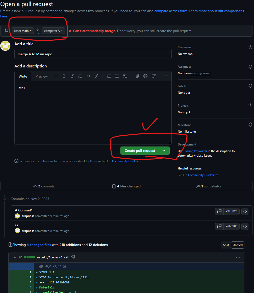This screenshot has height=293, width=254.
Task: Add a link icon in editor toolbar
Action: (96, 76)
